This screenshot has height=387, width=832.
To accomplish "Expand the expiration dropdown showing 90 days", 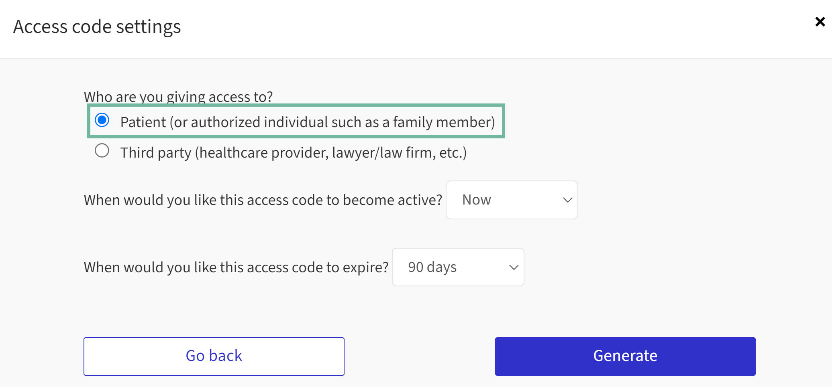I will coord(457,267).
